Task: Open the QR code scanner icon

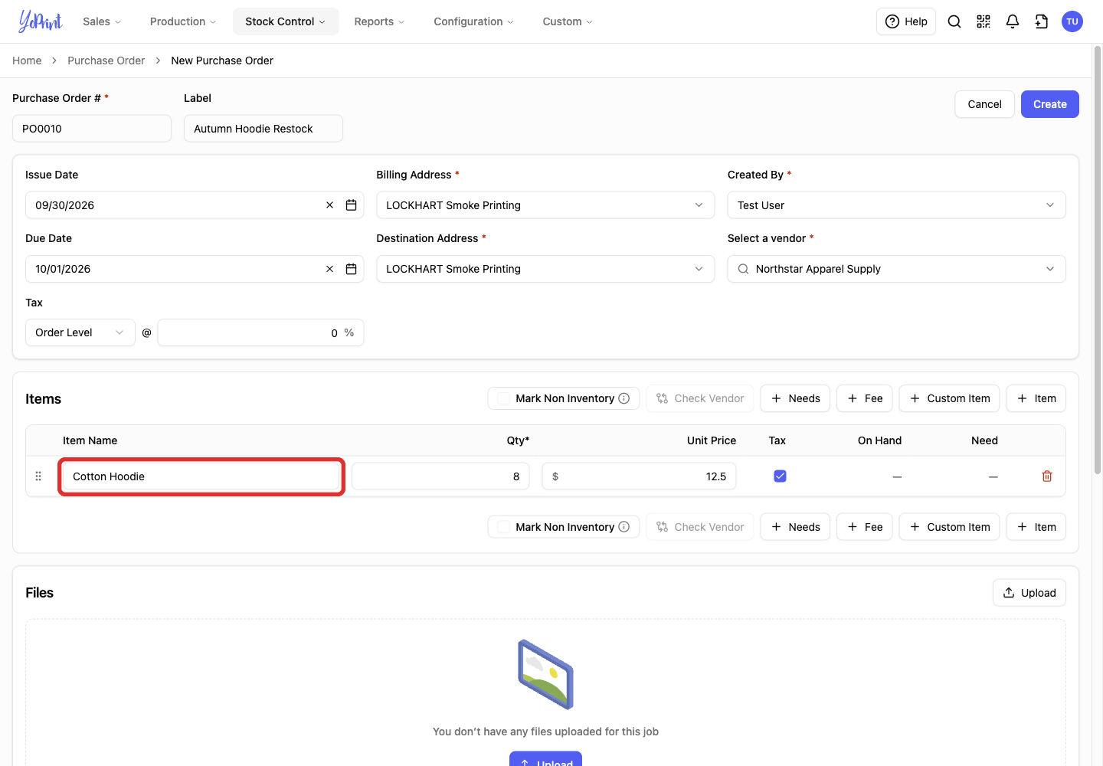Action: [984, 21]
